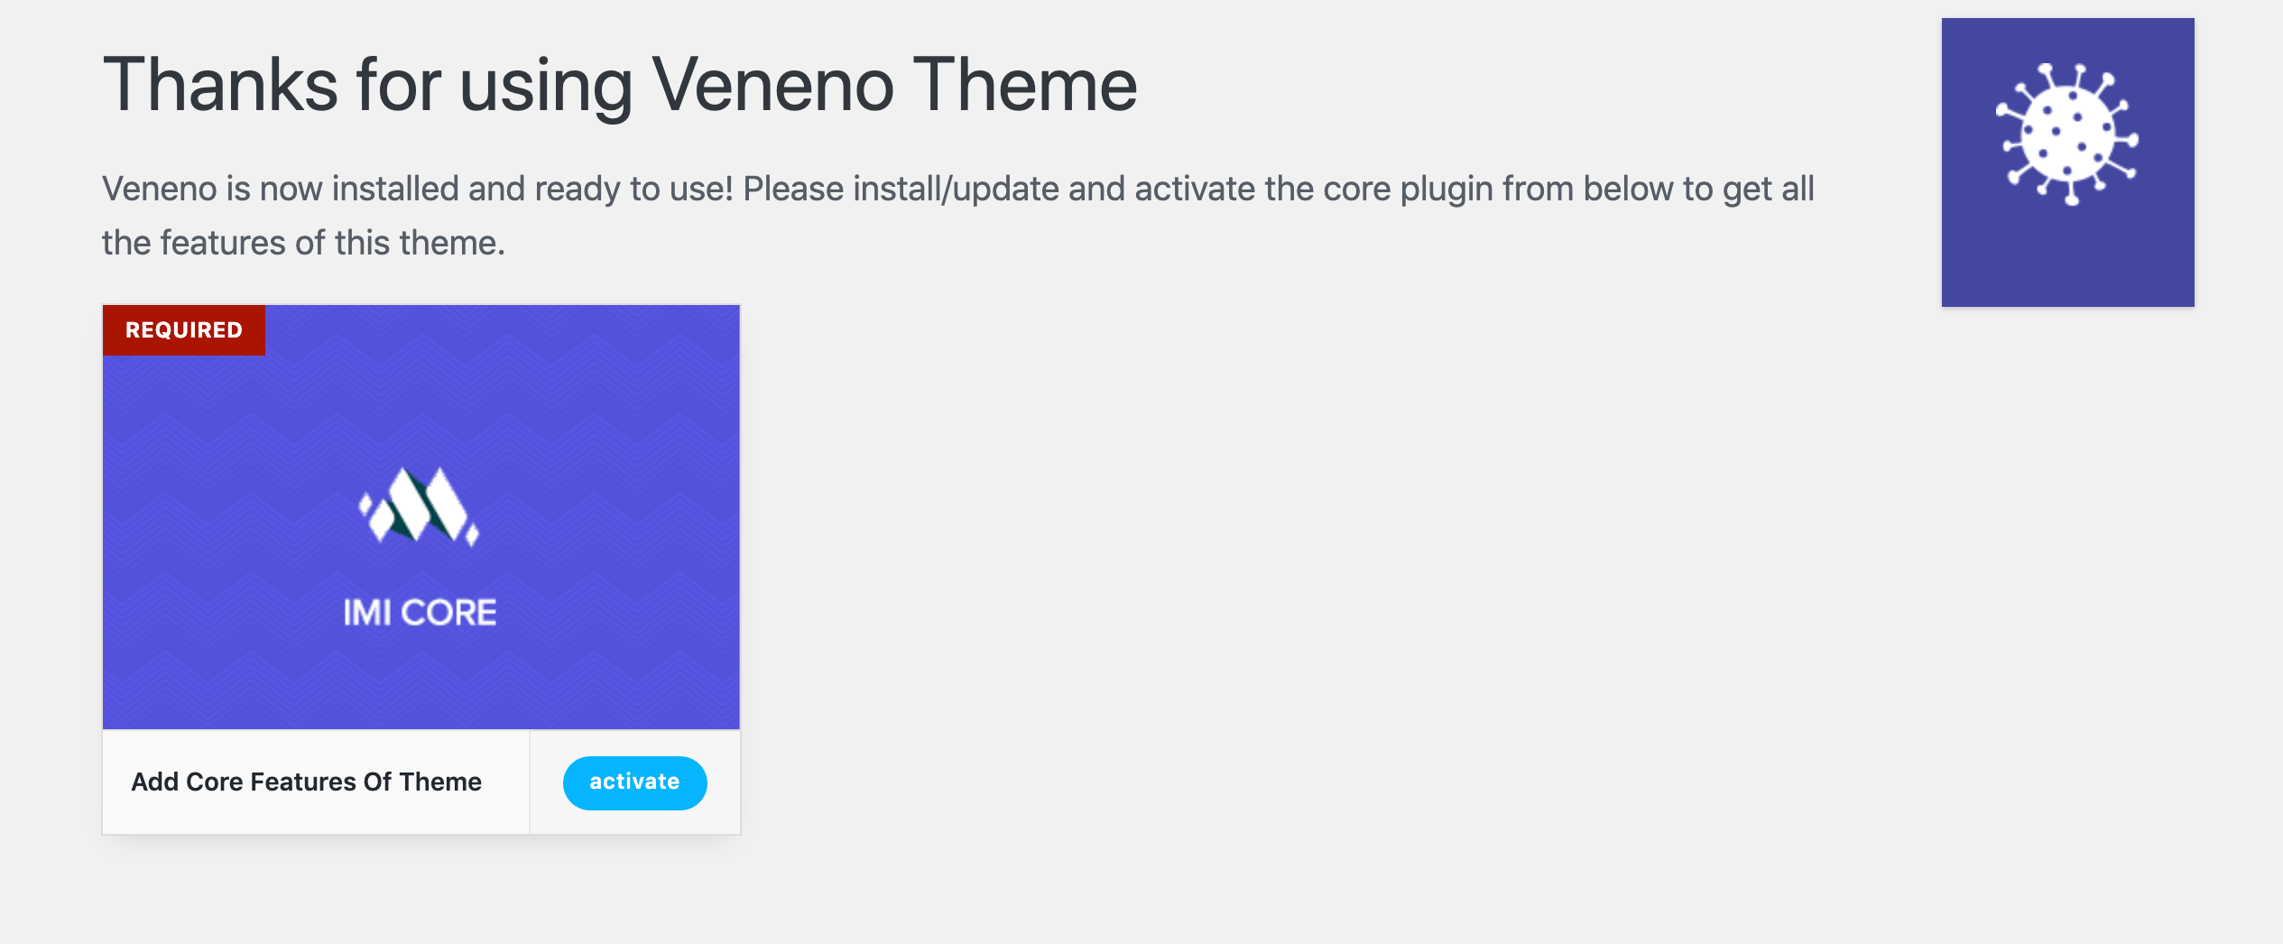Image resolution: width=2283 pixels, height=944 pixels.
Task: Click the small diamond left of mountain logo
Action: (365, 504)
